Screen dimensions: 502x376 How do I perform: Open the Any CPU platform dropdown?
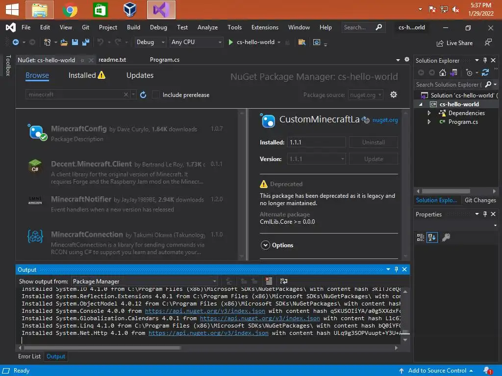pos(196,42)
